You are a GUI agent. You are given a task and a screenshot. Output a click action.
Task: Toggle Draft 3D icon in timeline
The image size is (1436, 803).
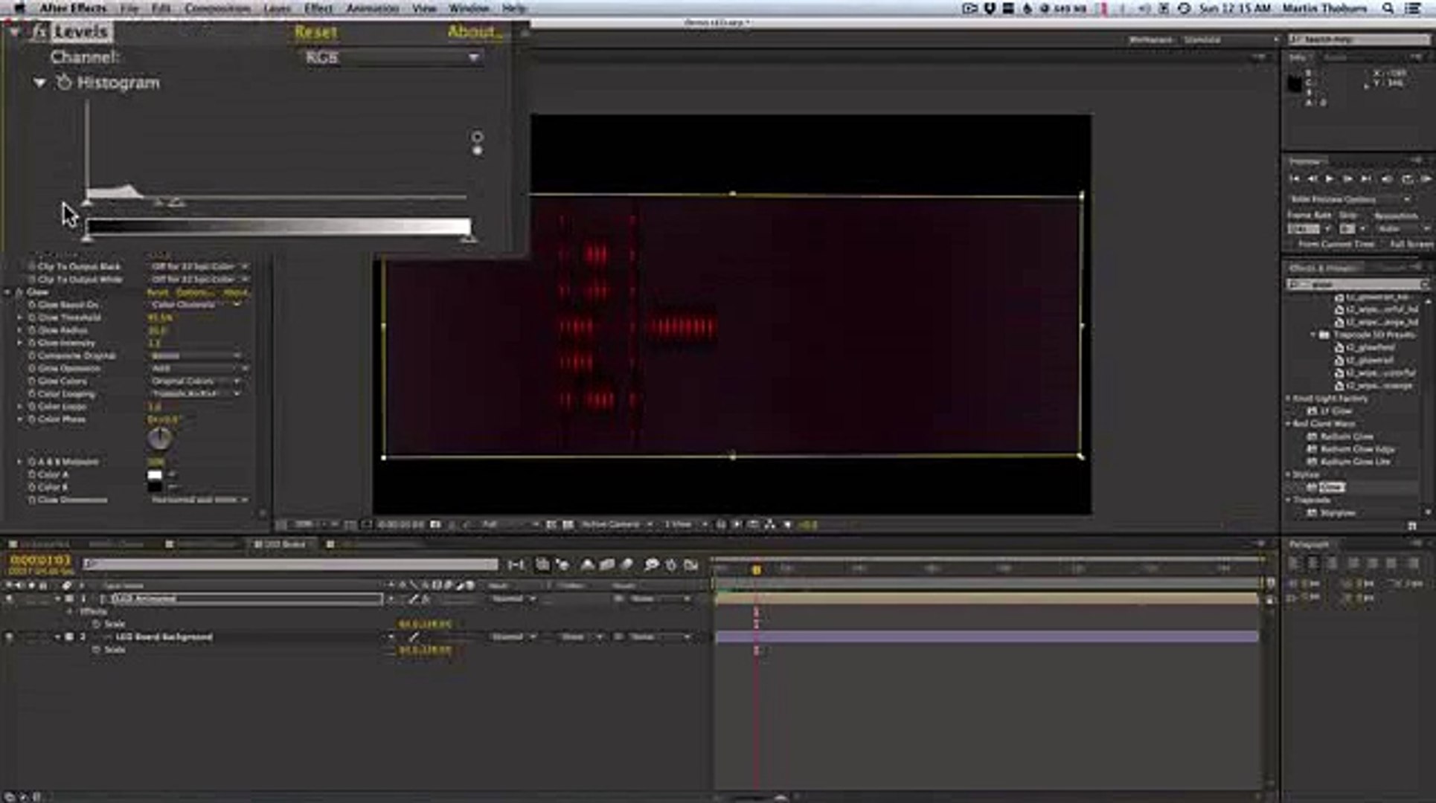coord(563,565)
